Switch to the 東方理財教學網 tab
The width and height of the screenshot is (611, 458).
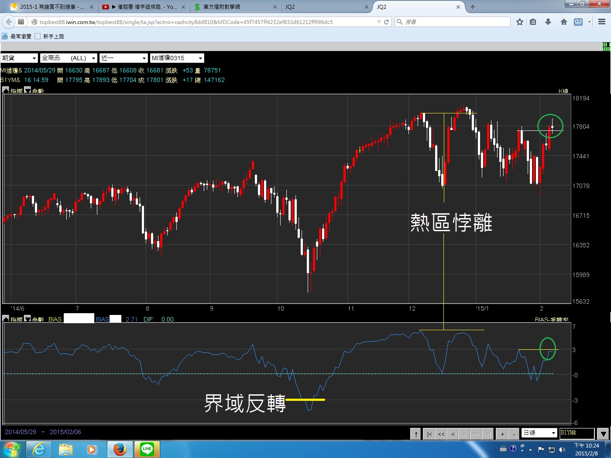point(236,7)
